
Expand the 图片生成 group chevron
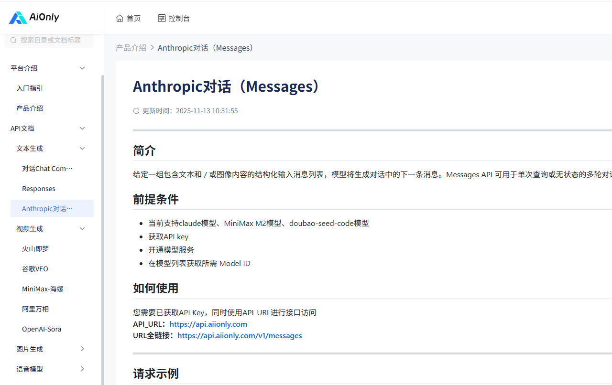[82, 349]
